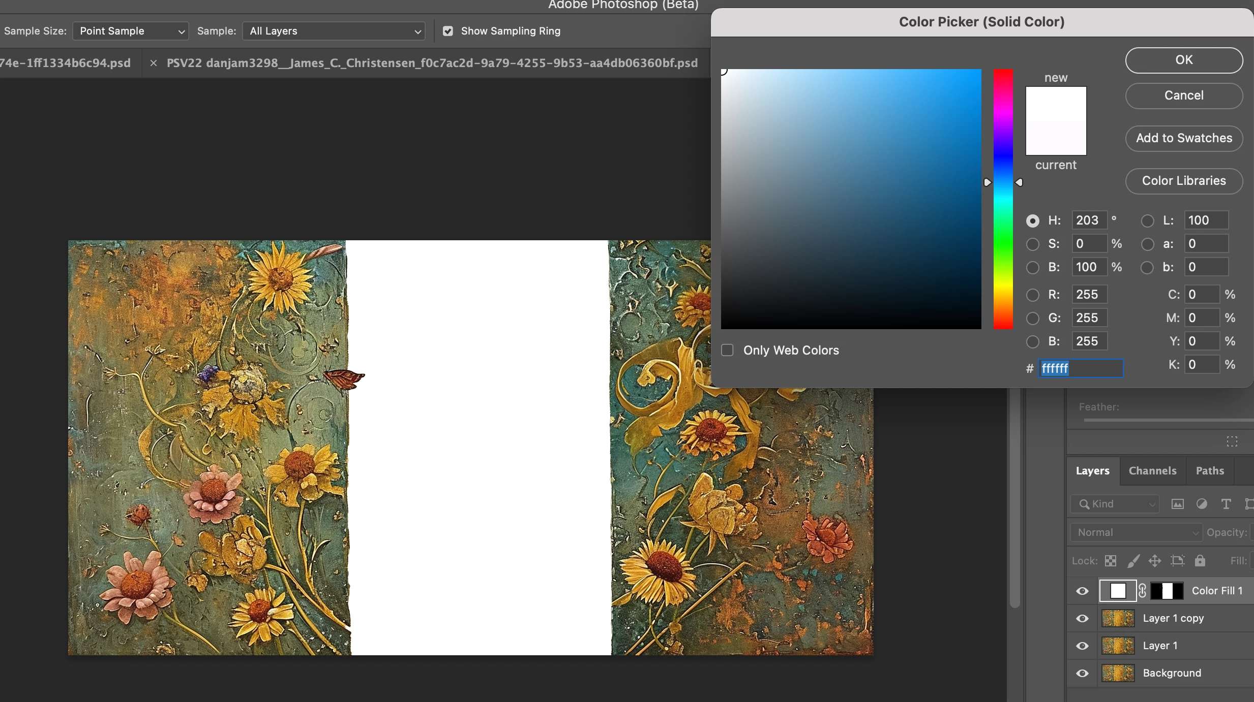
Task: Select the S saturation radio button
Action: click(1032, 244)
